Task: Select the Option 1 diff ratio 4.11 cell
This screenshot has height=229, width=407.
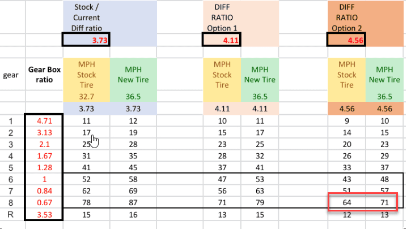Action: 222,40
